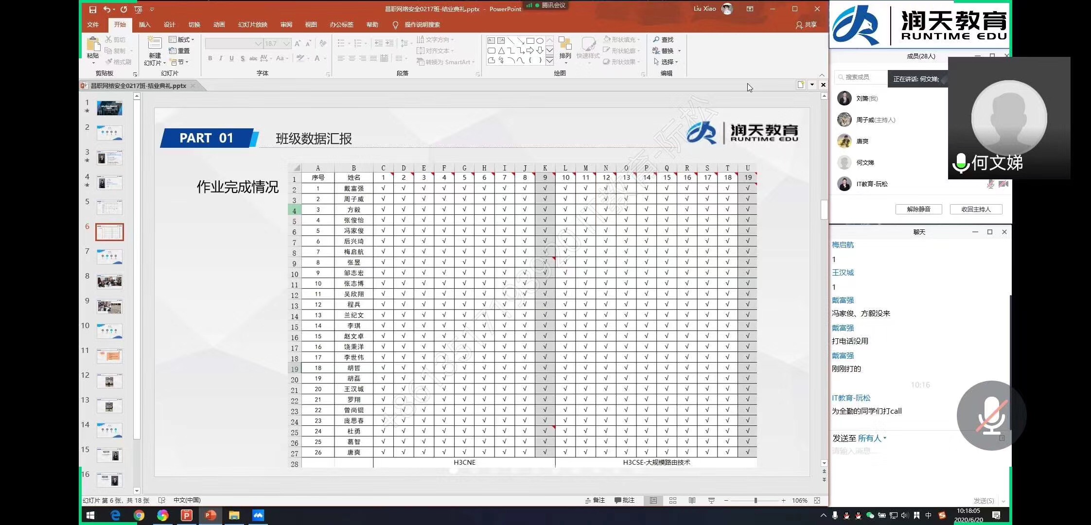
Task: Click the reclaim host button
Action: coord(976,209)
